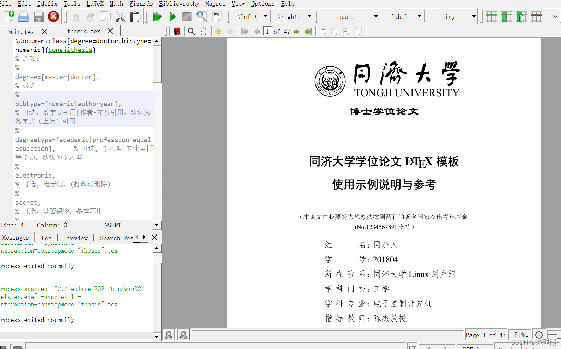Open the \right) delimiter dropdown
The width and height of the screenshot is (561, 349).
[309, 16]
